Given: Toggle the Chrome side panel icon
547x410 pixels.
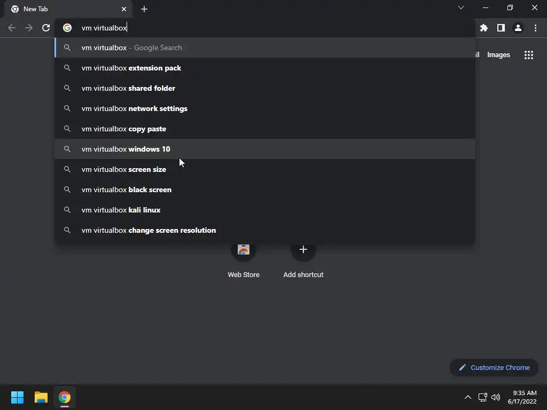Looking at the screenshot, I should pos(501,28).
